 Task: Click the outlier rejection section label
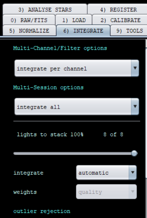point(42,211)
